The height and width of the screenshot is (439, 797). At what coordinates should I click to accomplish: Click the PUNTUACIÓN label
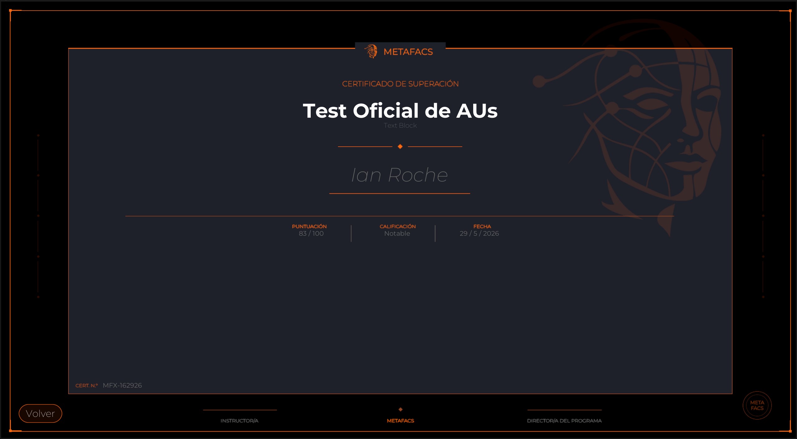point(309,226)
